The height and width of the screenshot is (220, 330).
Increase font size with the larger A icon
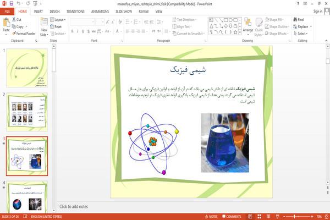[108, 21]
